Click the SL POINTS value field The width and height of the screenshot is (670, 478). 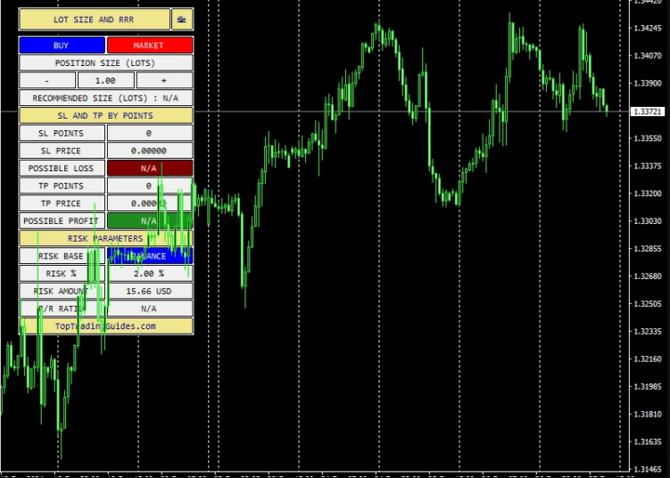[x=150, y=133]
